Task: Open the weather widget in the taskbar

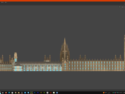Action: click(x=107, y=93)
